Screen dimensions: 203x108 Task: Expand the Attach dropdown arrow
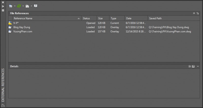[14, 6]
